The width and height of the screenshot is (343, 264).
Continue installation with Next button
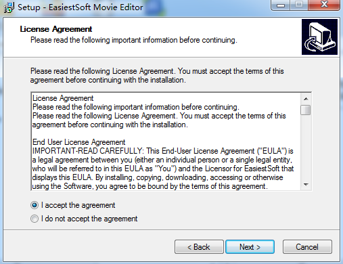tap(250, 247)
